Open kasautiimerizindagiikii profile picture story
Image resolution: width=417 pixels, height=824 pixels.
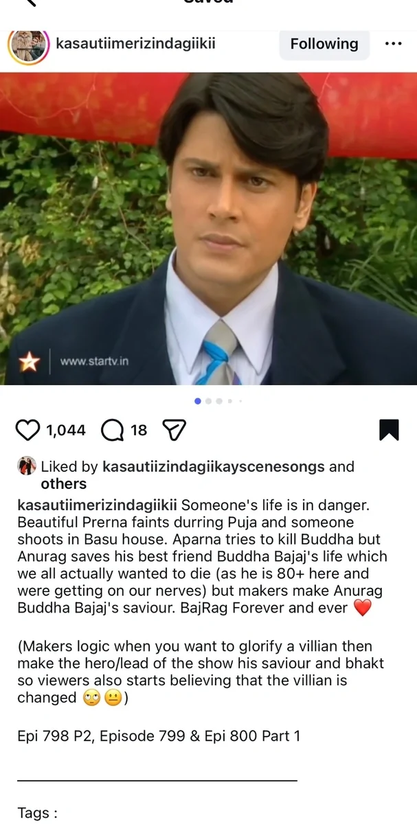click(28, 45)
